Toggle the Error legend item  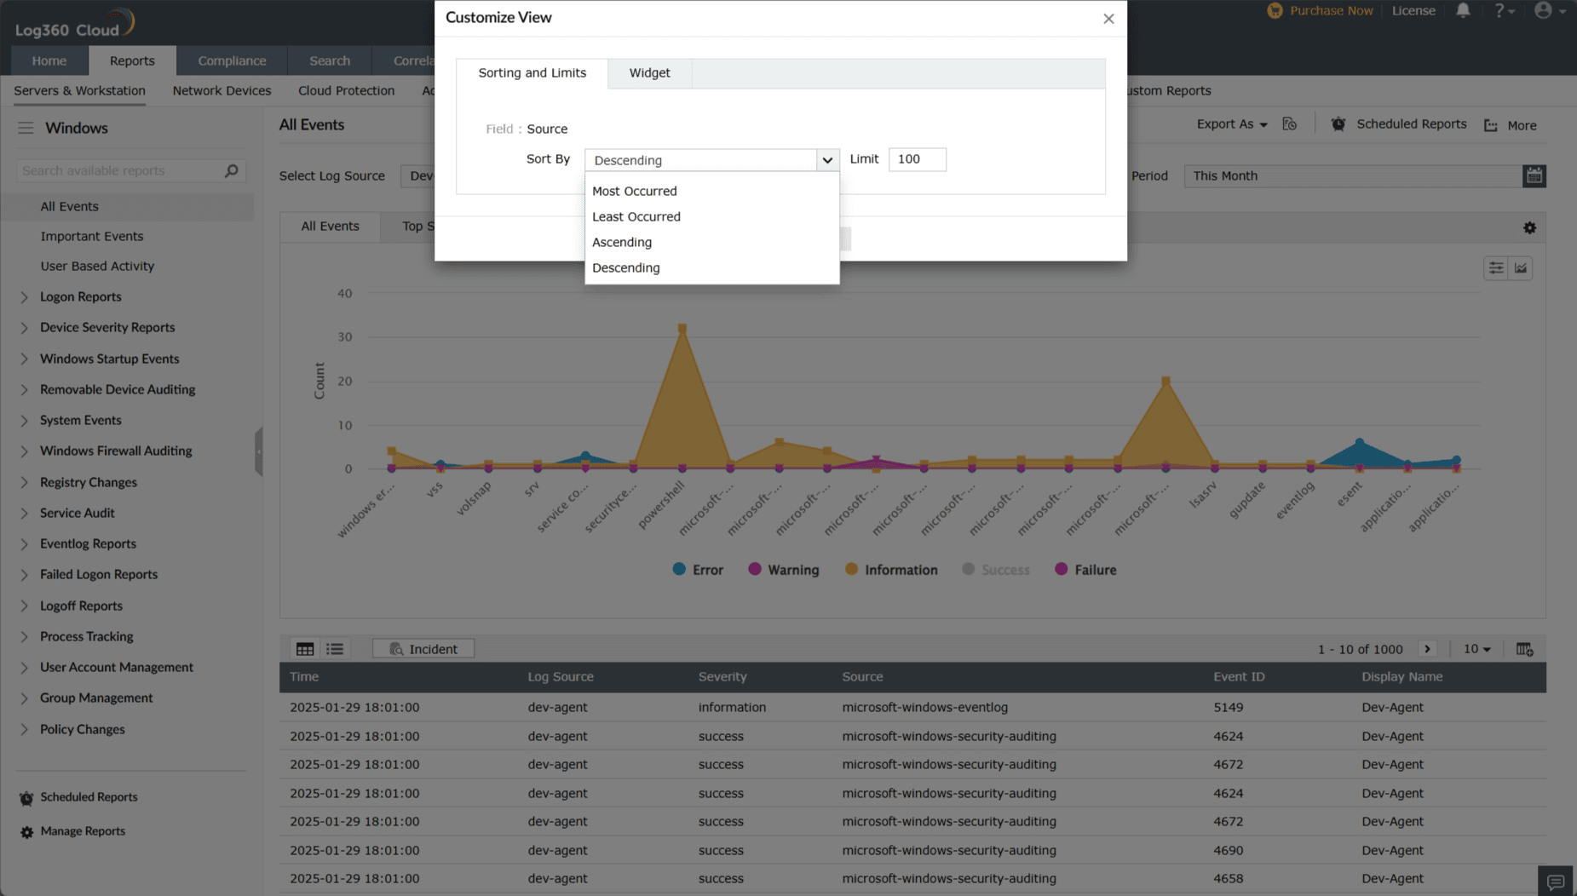[x=697, y=569]
